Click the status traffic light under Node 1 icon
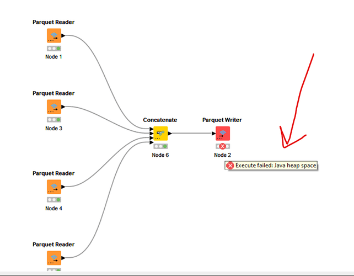Image resolution: width=354 pixels, height=276 pixels. pyautogui.click(x=53, y=49)
